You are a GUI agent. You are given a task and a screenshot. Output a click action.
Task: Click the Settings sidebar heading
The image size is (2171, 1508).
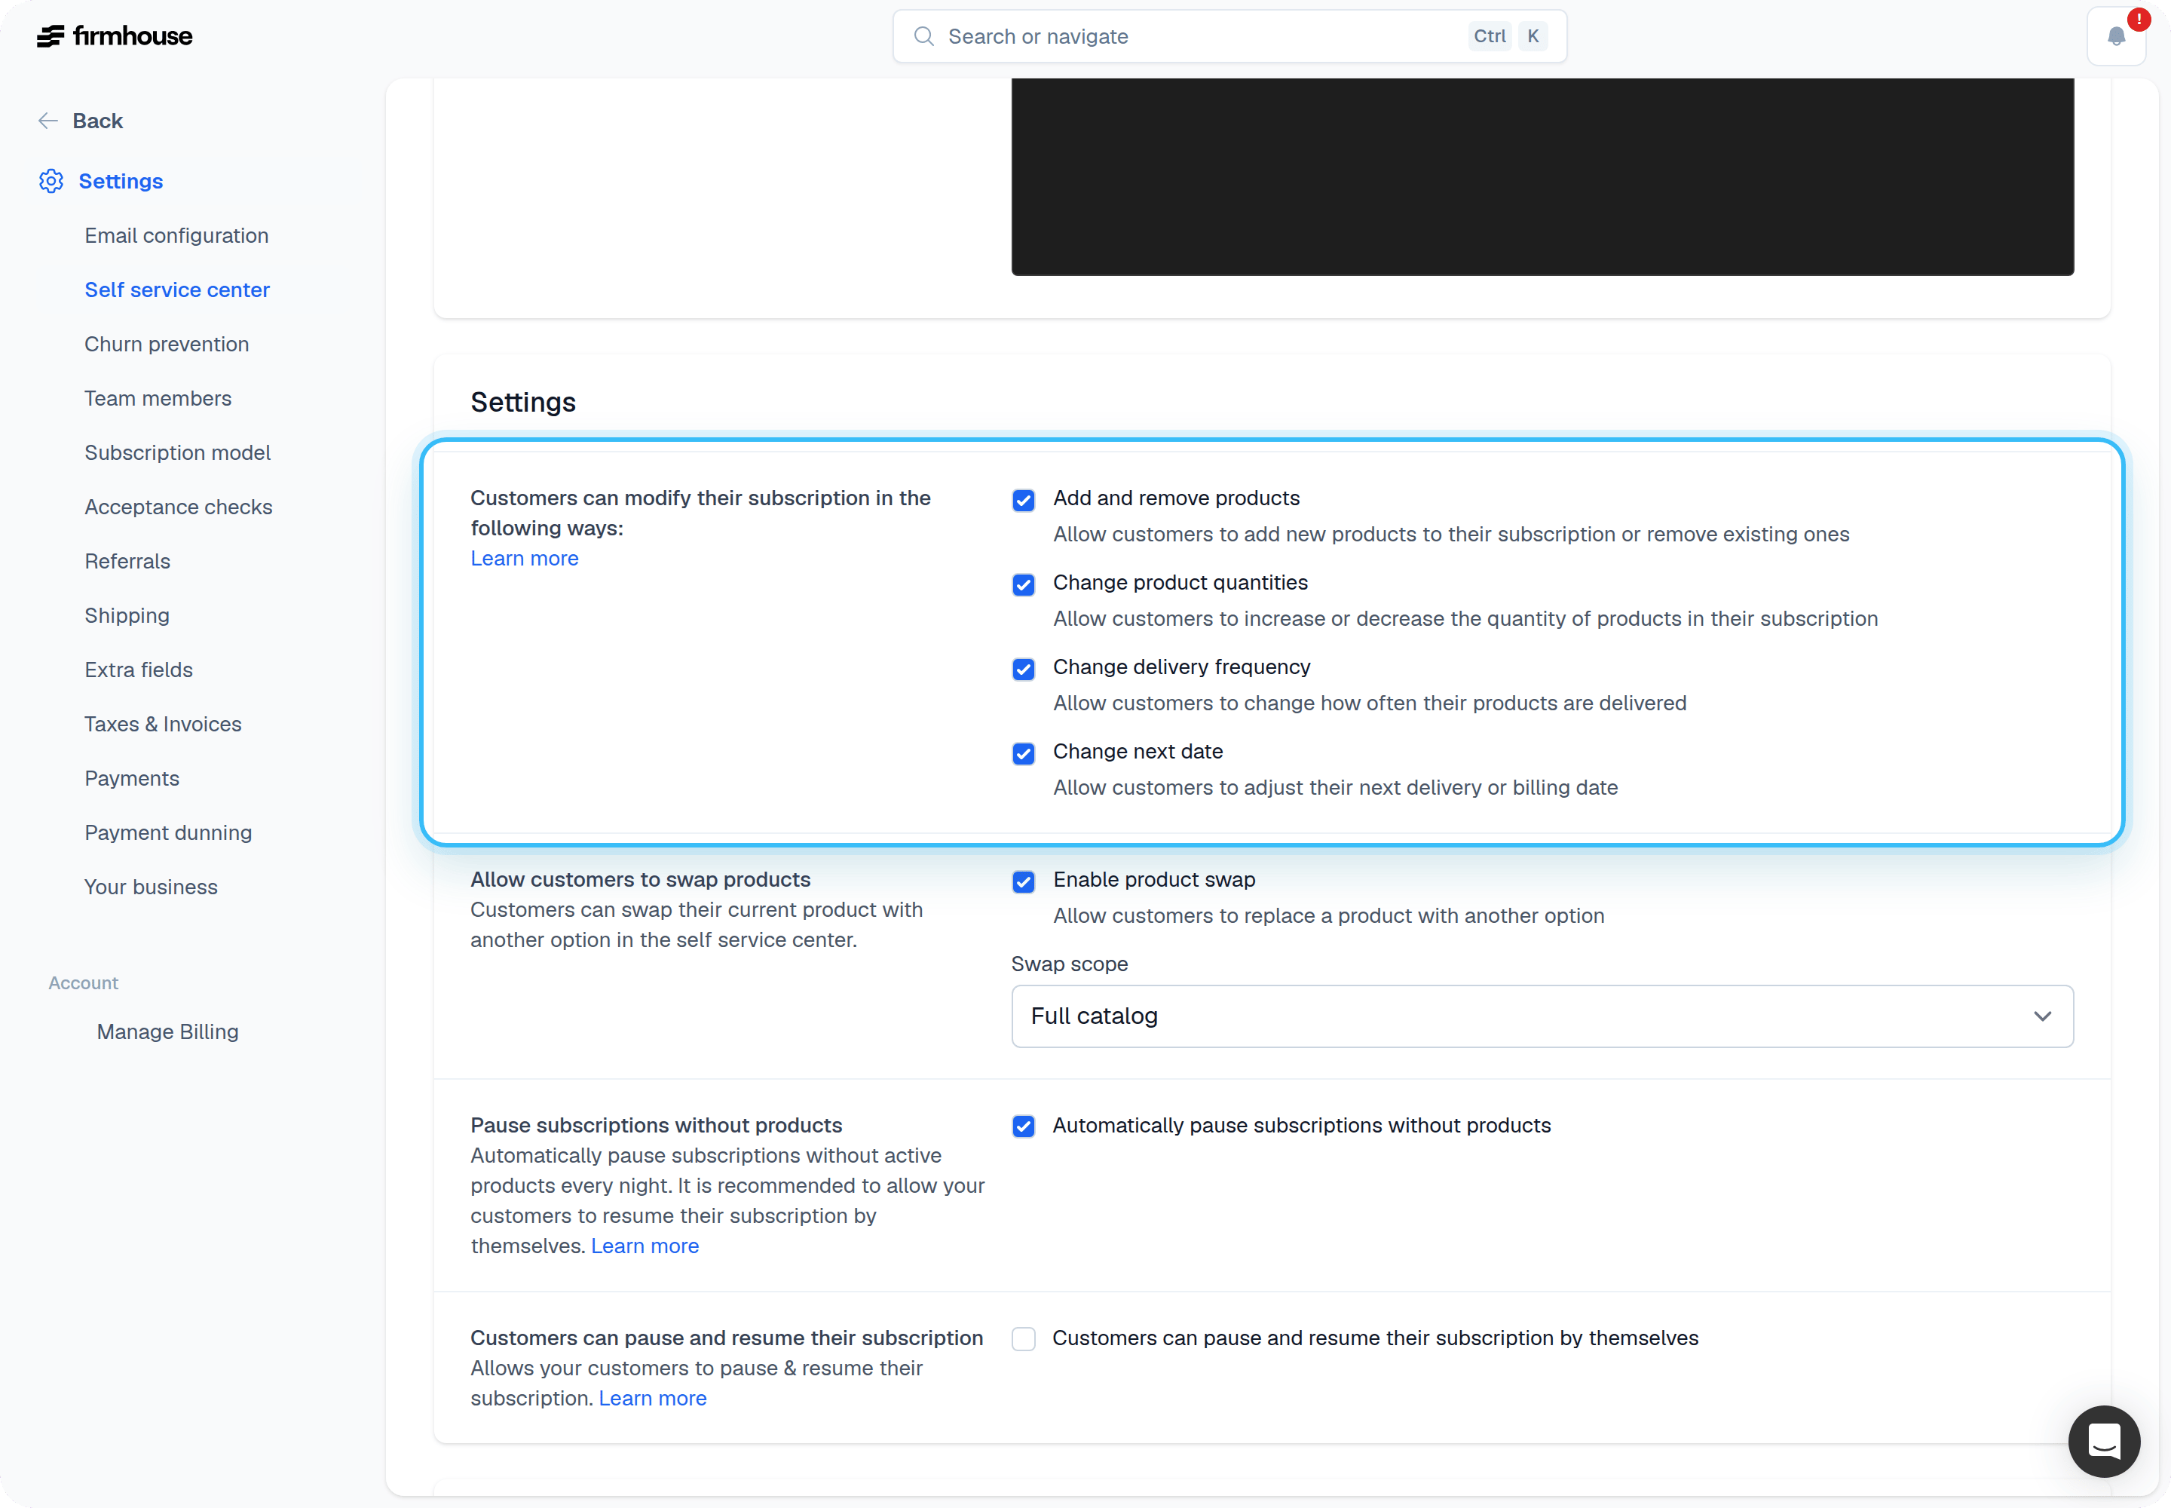(x=121, y=180)
